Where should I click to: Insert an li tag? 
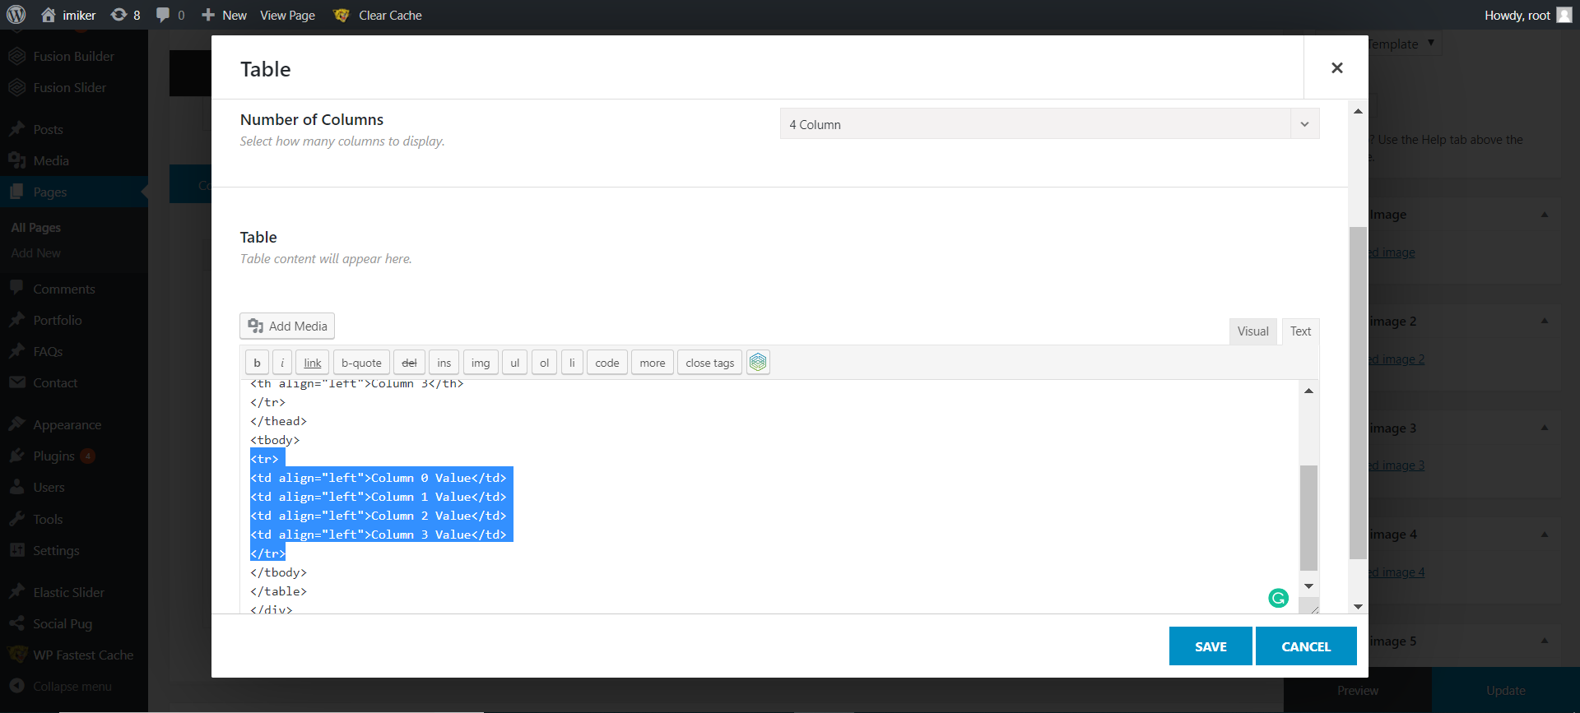click(572, 363)
